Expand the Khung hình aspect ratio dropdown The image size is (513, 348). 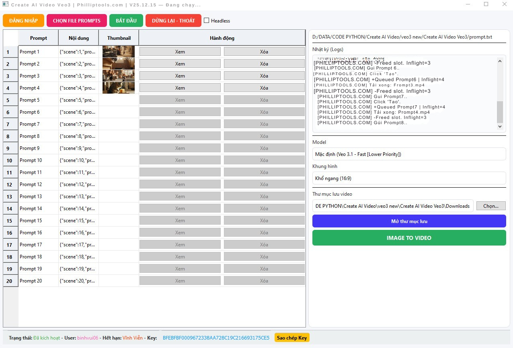(x=409, y=178)
